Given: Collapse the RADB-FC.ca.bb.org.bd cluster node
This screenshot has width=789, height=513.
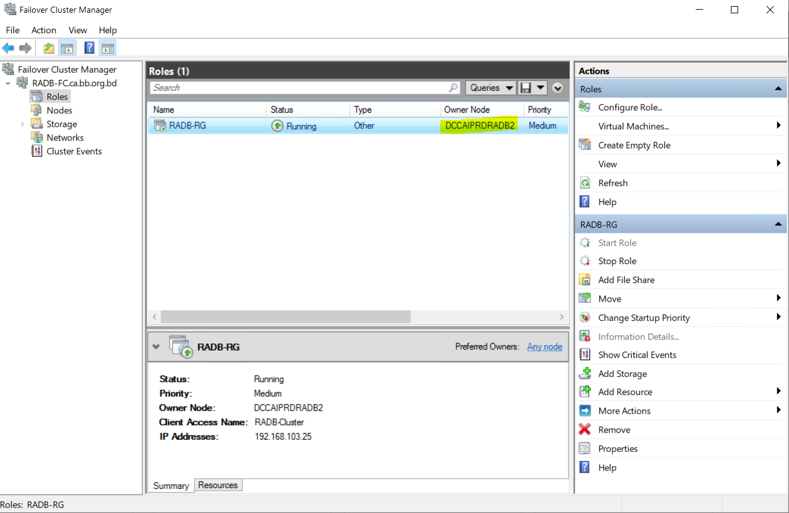Looking at the screenshot, I should [8, 83].
